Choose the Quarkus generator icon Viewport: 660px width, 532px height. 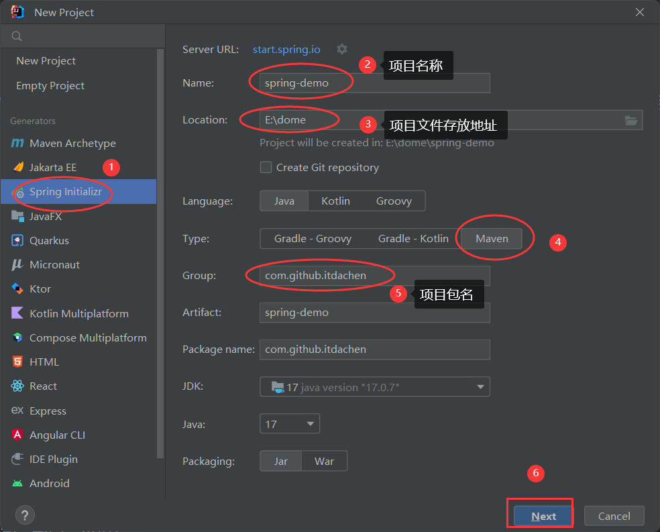[17, 241]
